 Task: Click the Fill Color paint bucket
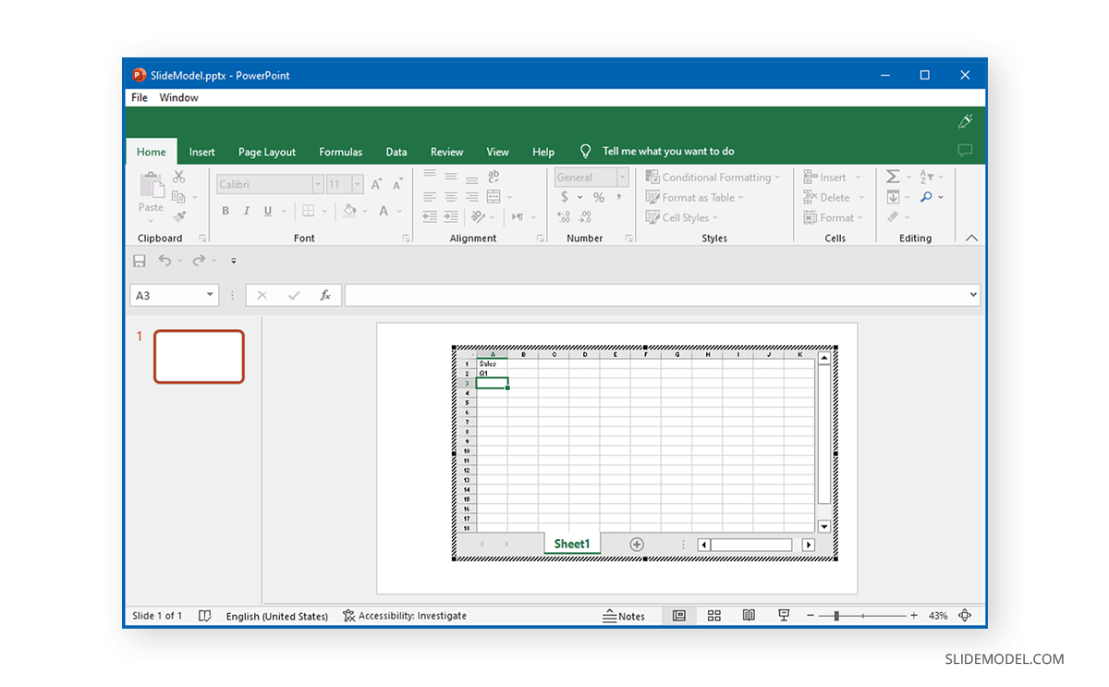(x=349, y=211)
